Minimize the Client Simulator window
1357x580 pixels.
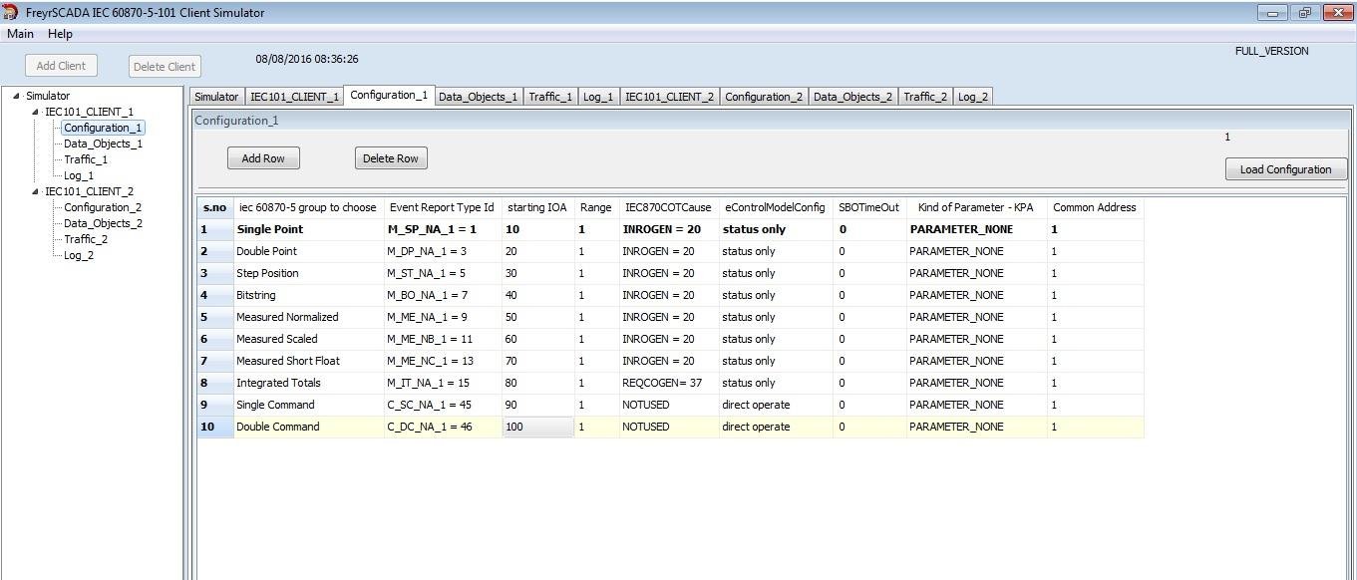tap(1272, 13)
